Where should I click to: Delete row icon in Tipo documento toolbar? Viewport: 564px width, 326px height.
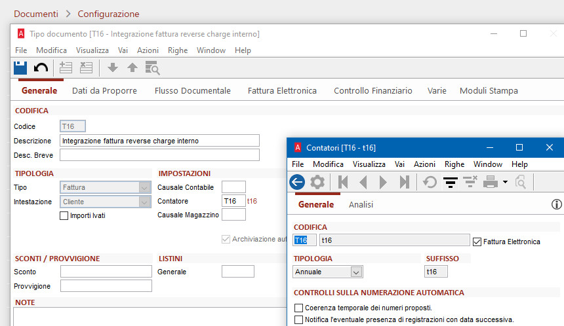[x=86, y=67]
